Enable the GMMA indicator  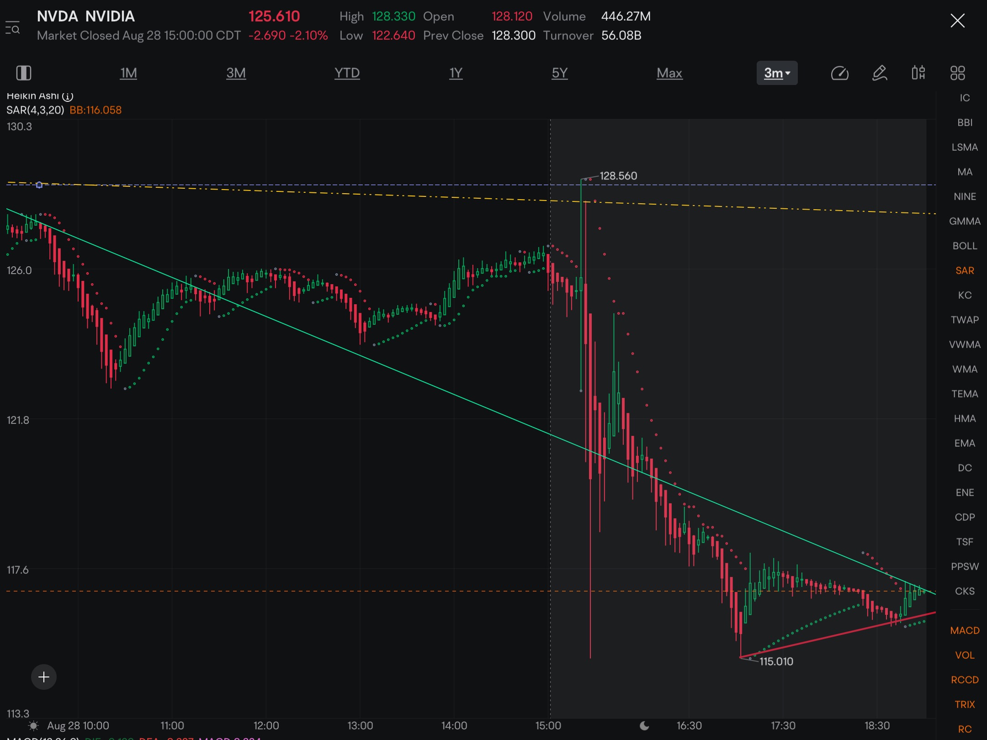tap(965, 221)
